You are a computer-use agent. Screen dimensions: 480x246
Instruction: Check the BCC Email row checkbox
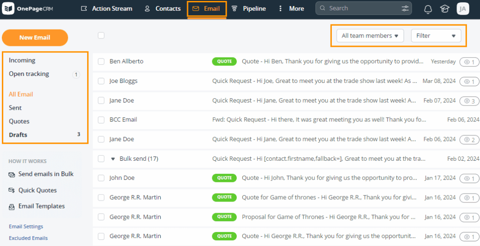pyautogui.click(x=101, y=120)
